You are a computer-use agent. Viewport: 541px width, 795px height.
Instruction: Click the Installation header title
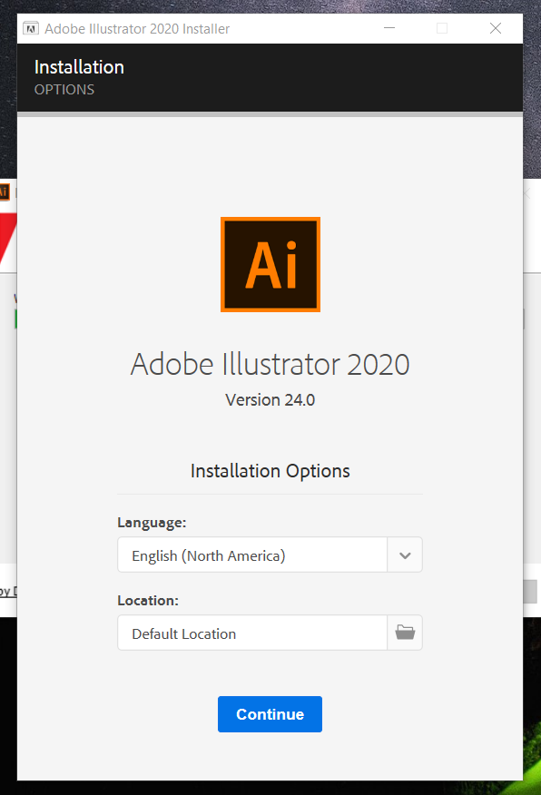(79, 67)
